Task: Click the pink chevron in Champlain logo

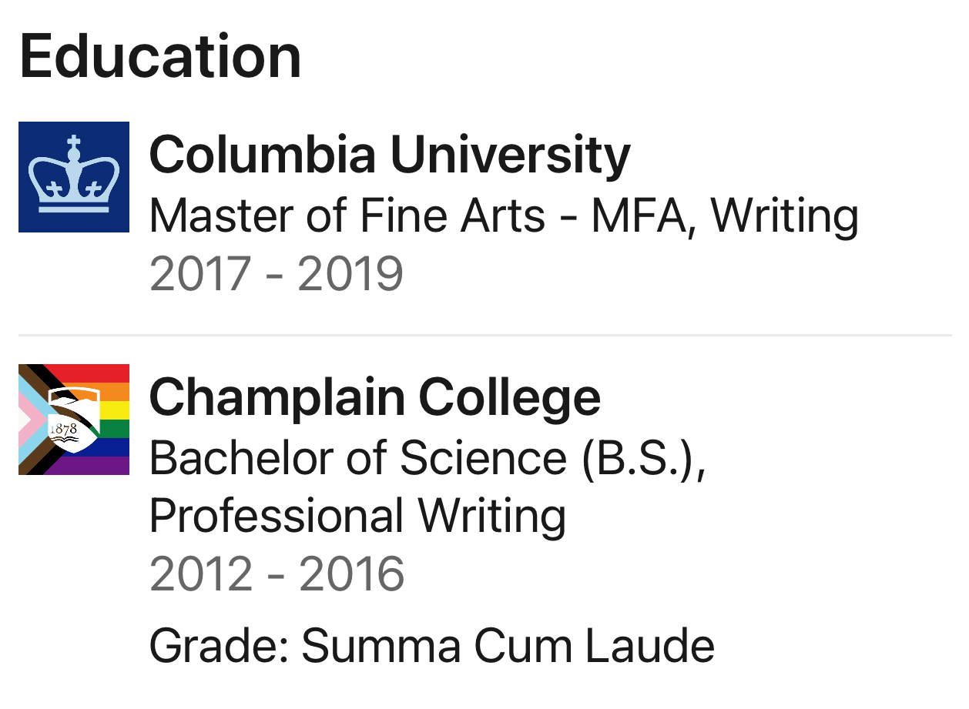Action: (x=29, y=420)
